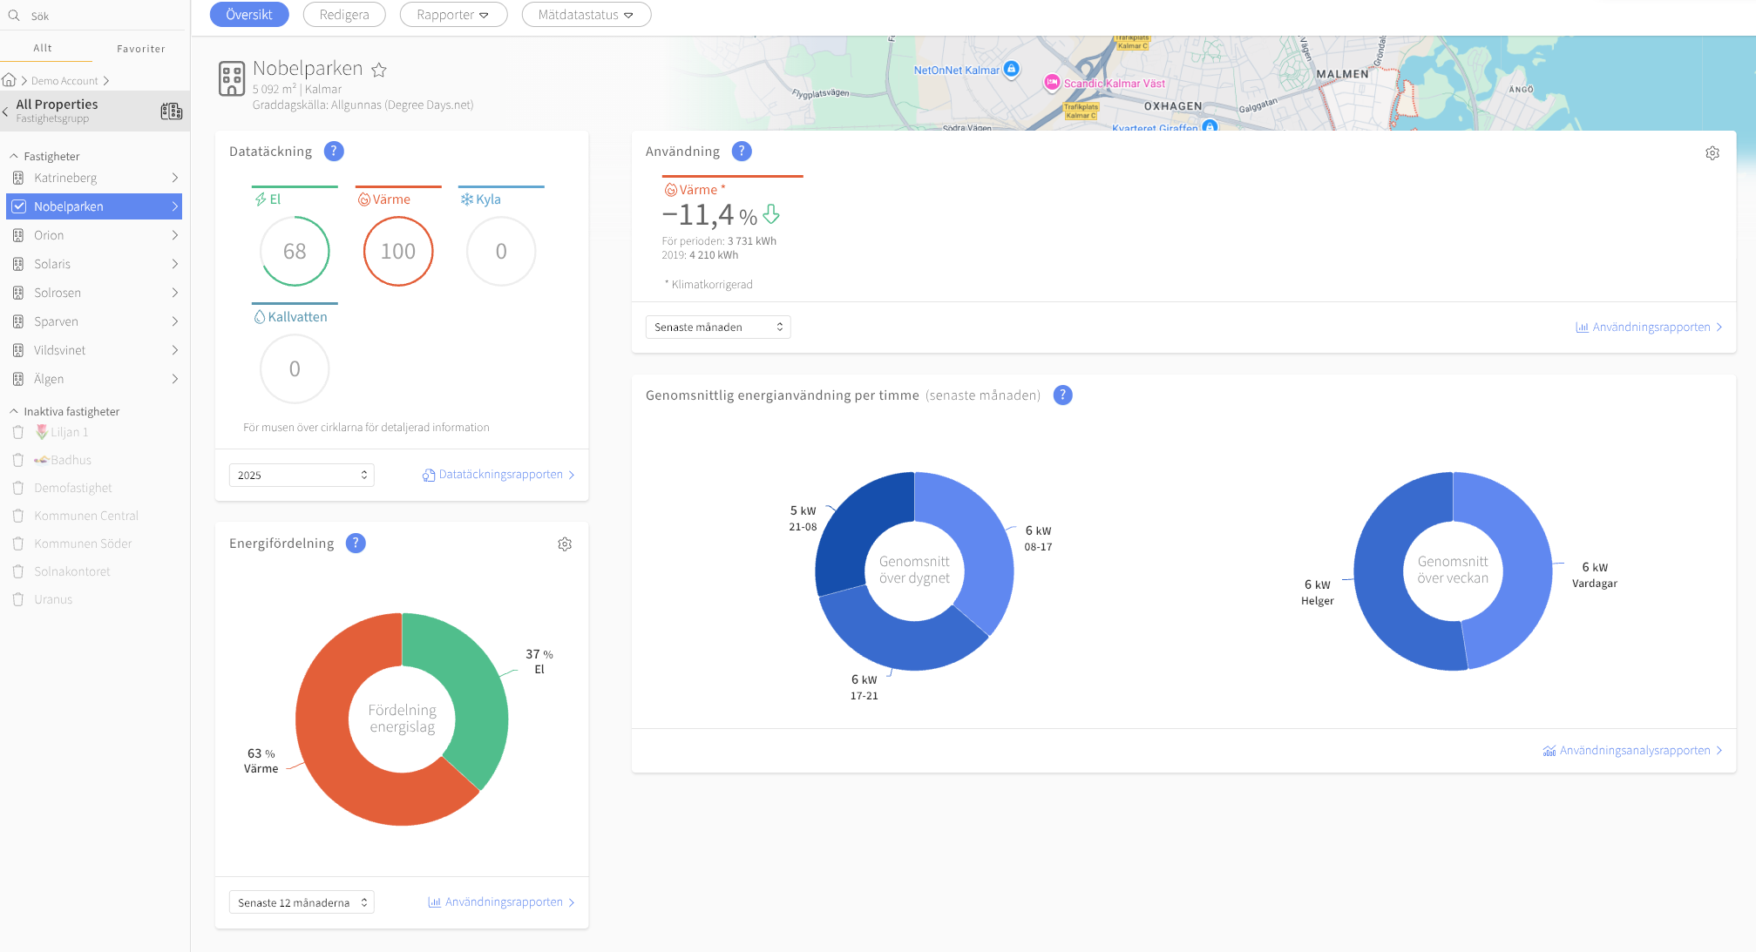1756x952 pixels.
Task: Open the 2025 year selector
Action: tap(302, 475)
